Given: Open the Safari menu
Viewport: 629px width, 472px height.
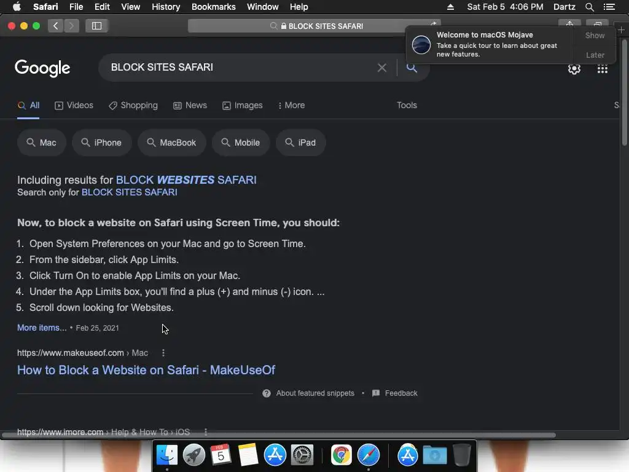Looking at the screenshot, I should point(45,7).
